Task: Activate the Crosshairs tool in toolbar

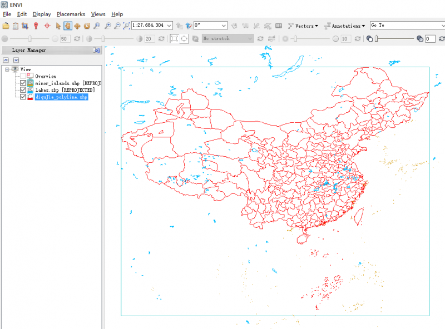Action: pos(47,26)
